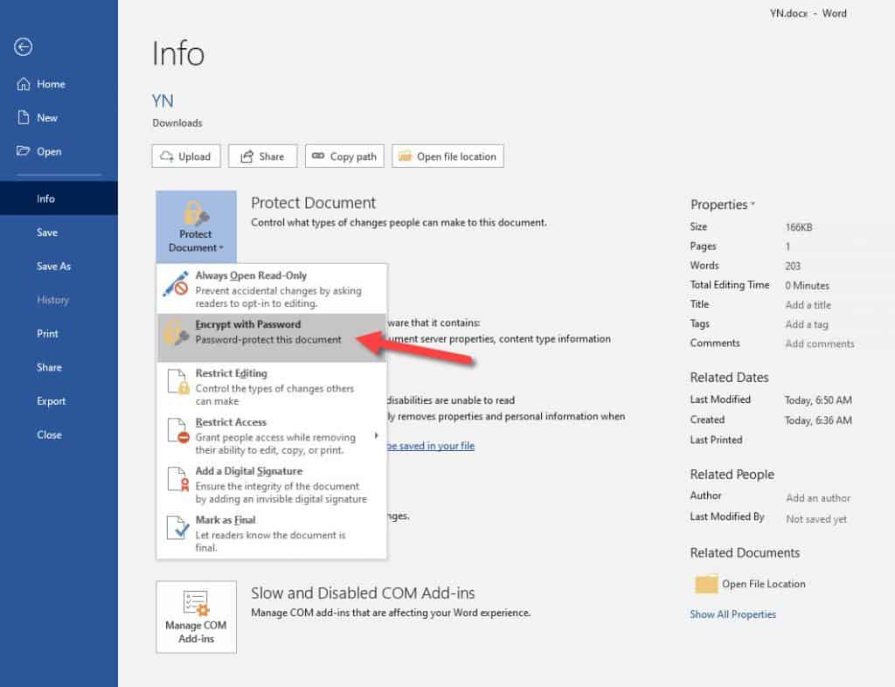Open the Export section
This screenshot has width=895, height=687.
click(51, 400)
